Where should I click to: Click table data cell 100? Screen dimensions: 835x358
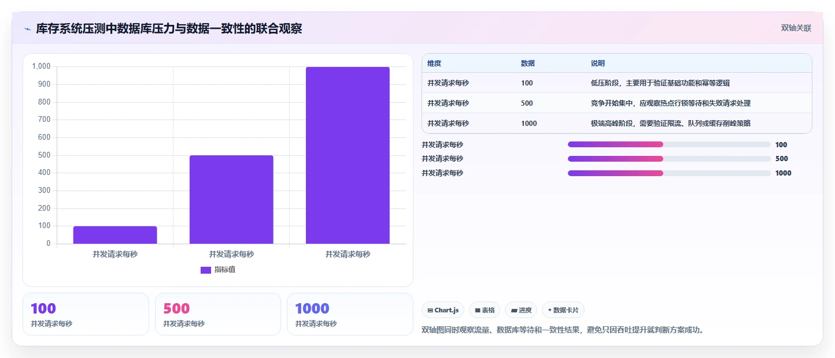[527, 83]
